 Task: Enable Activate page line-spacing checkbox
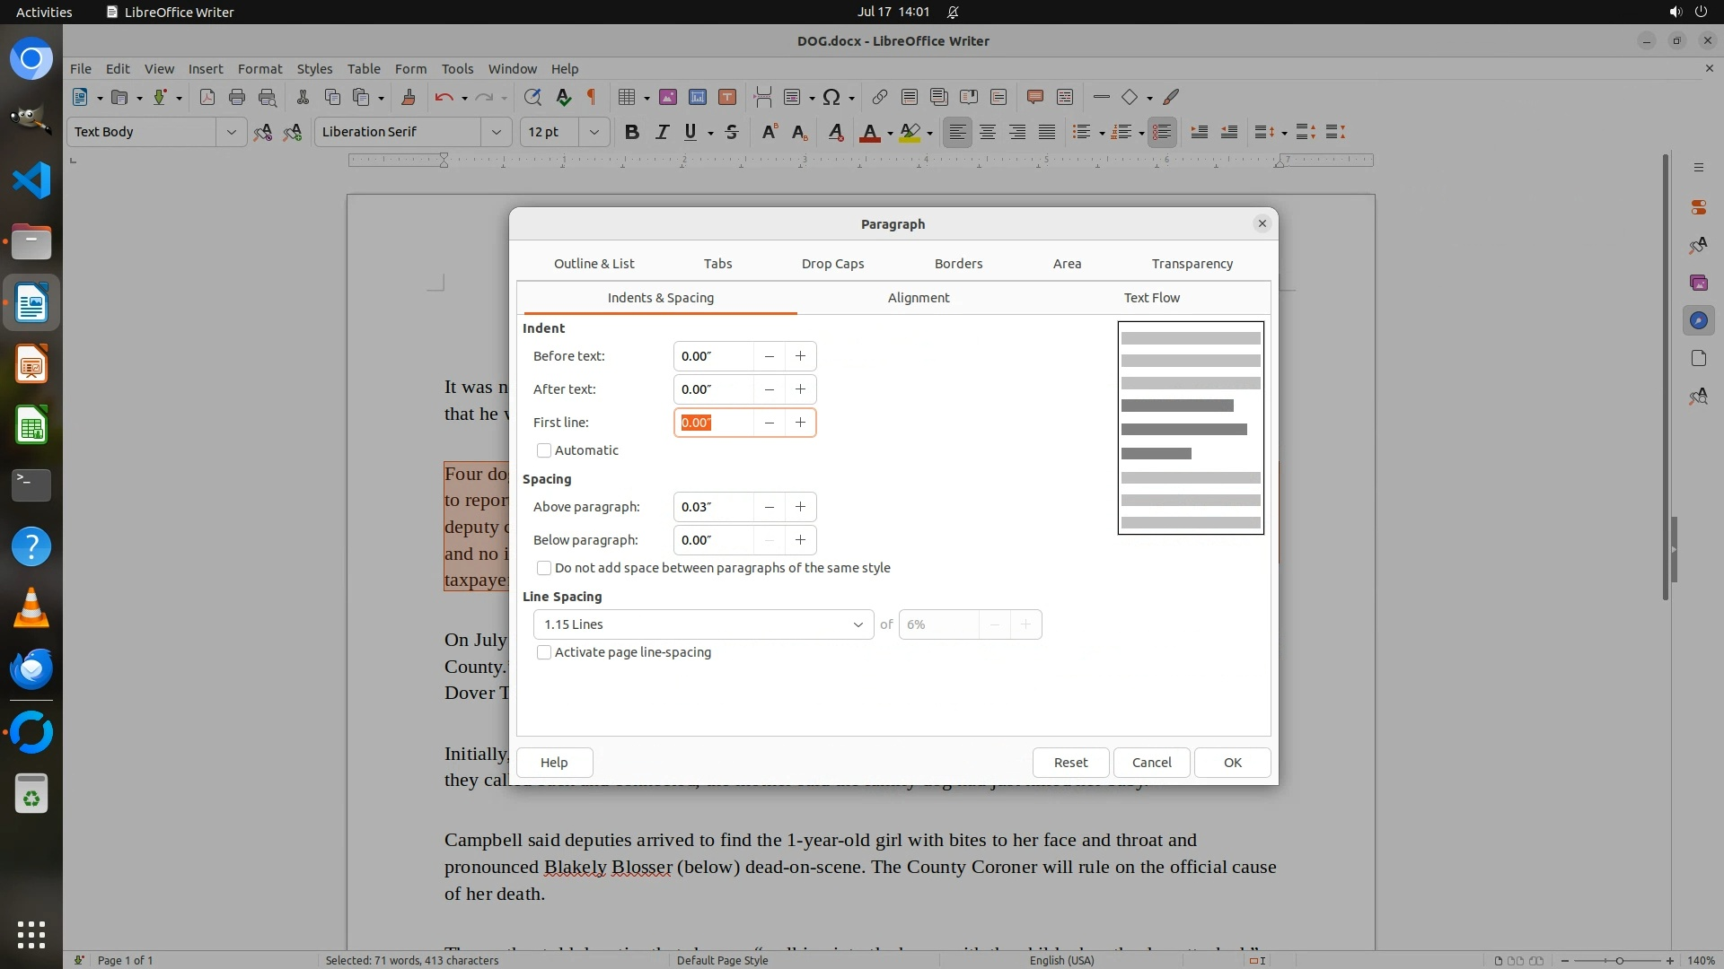[x=544, y=652]
